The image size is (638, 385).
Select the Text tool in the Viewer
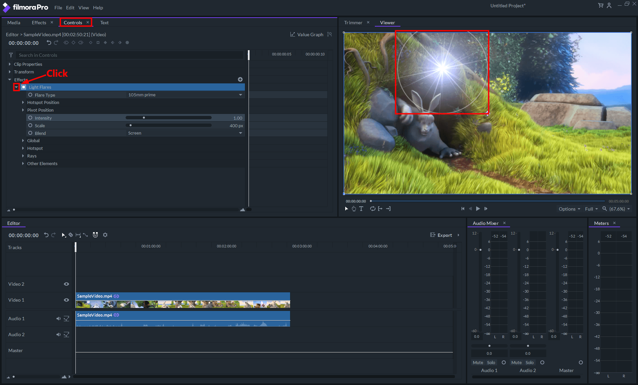361,209
